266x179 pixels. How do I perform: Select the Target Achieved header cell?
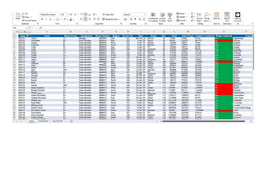[224, 36]
